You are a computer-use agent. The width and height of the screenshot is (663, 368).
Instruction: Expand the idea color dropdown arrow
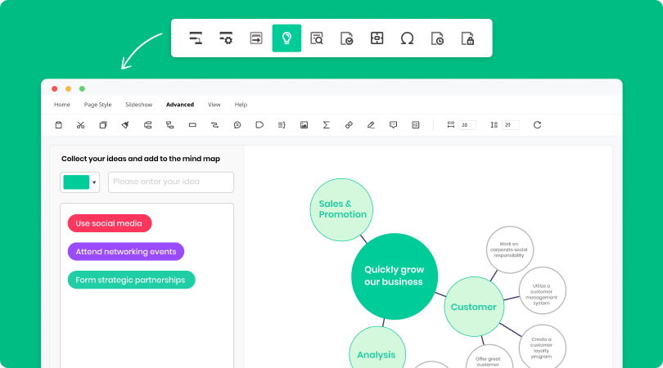[94, 182]
